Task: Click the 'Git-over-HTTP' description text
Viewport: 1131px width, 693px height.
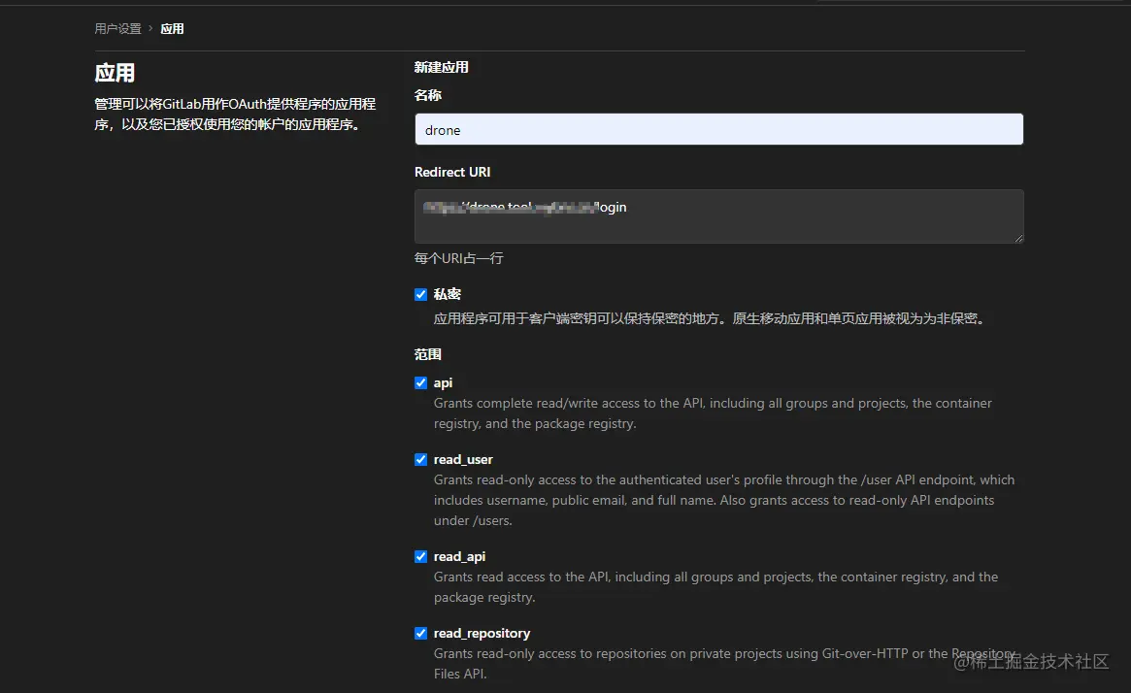Action: click(723, 664)
